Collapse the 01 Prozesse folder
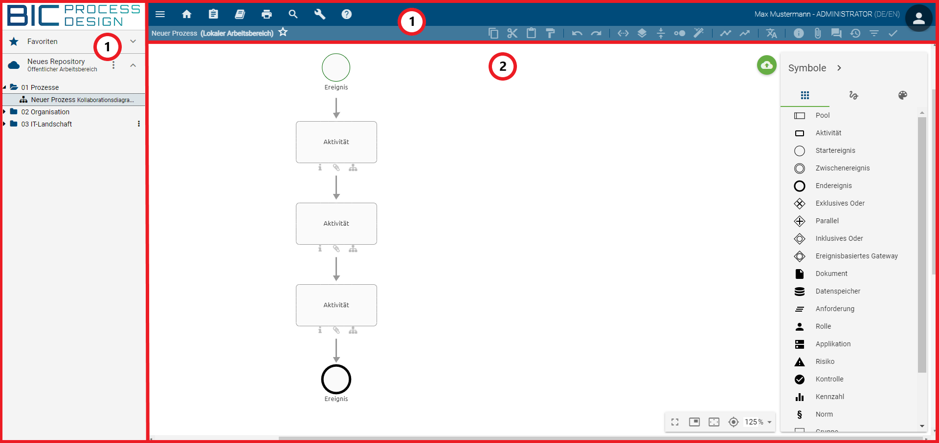The height and width of the screenshot is (443, 939). [x=5, y=87]
